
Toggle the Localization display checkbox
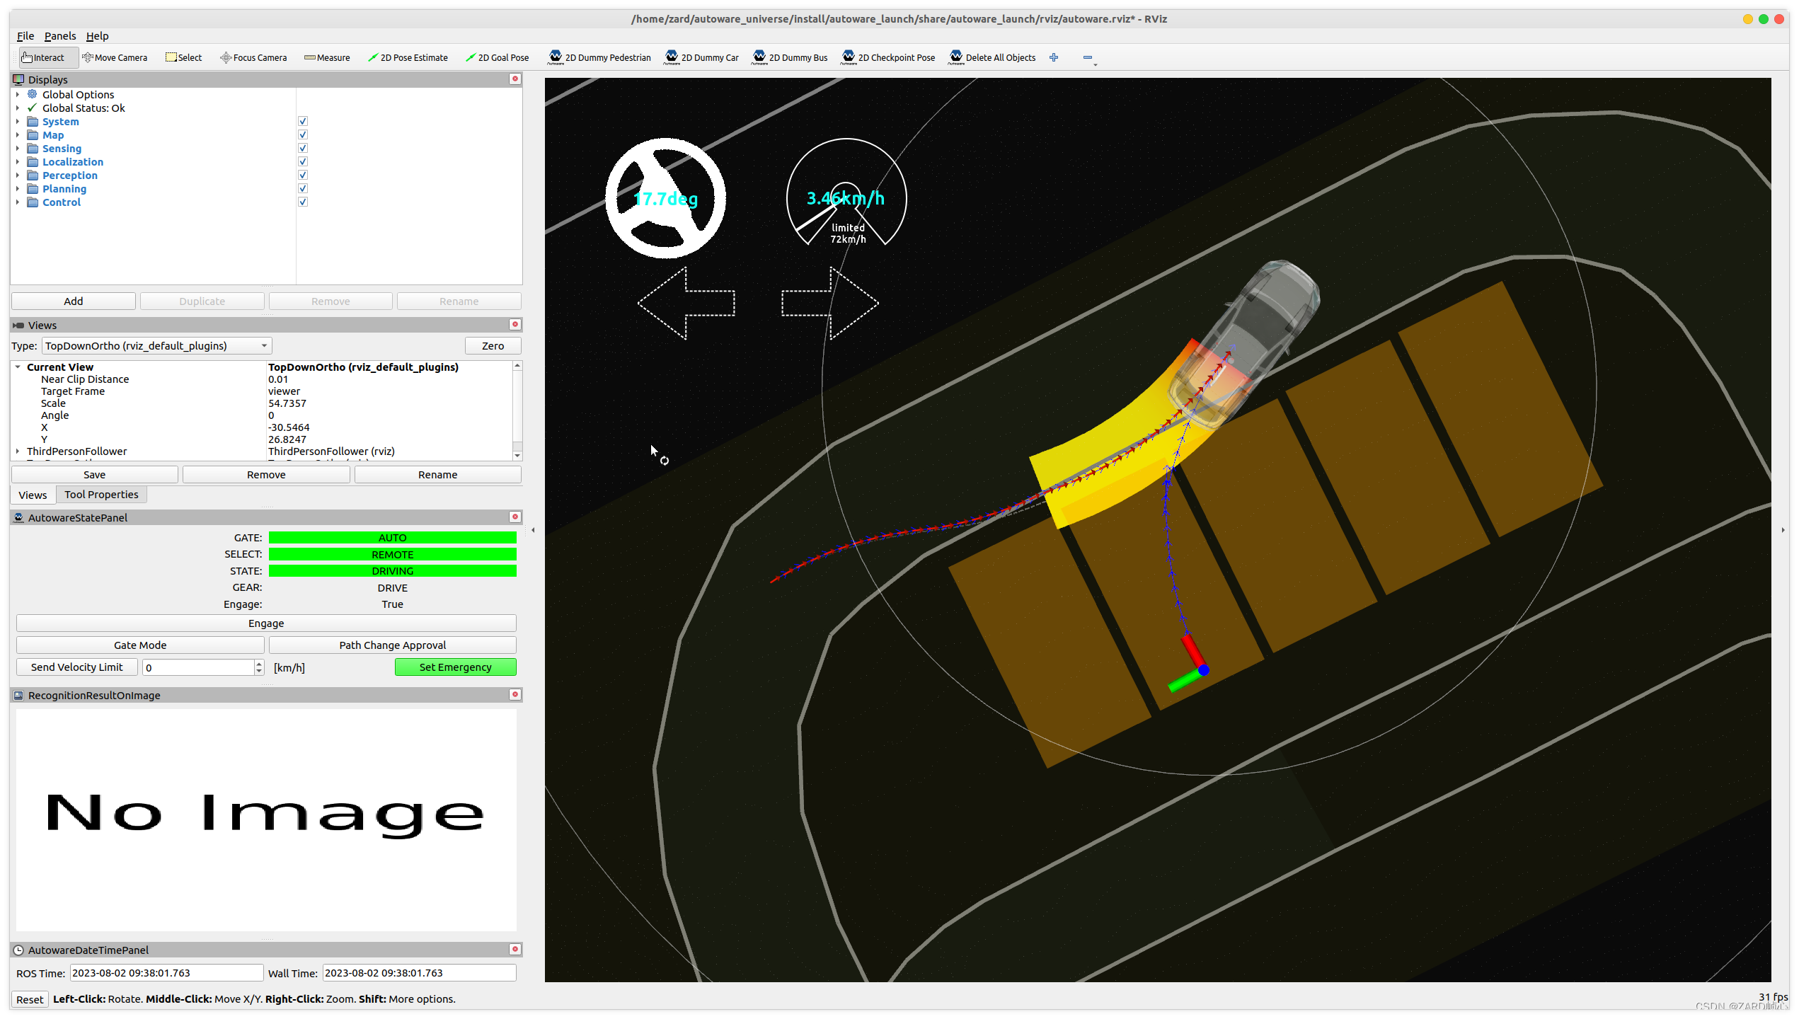tap(303, 161)
